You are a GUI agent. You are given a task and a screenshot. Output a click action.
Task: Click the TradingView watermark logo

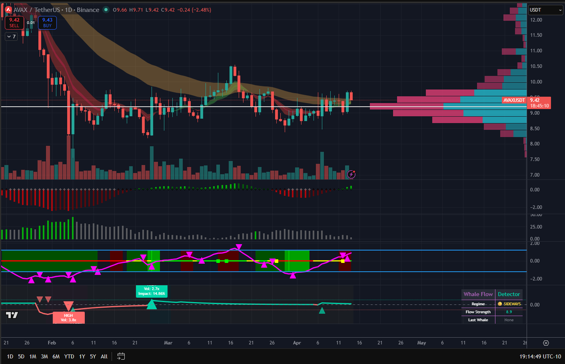[12, 315]
